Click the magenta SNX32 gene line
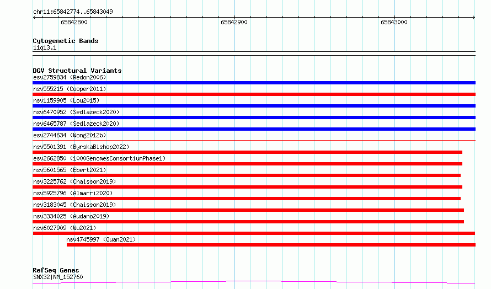 (x=254, y=282)
